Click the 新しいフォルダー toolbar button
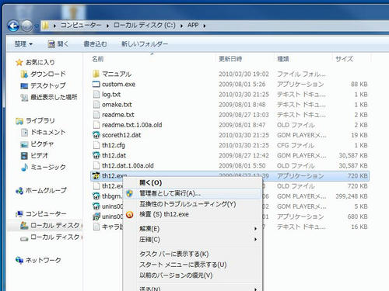Screen dimensions: 389x291 pyautogui.click(x=145, y=44)
